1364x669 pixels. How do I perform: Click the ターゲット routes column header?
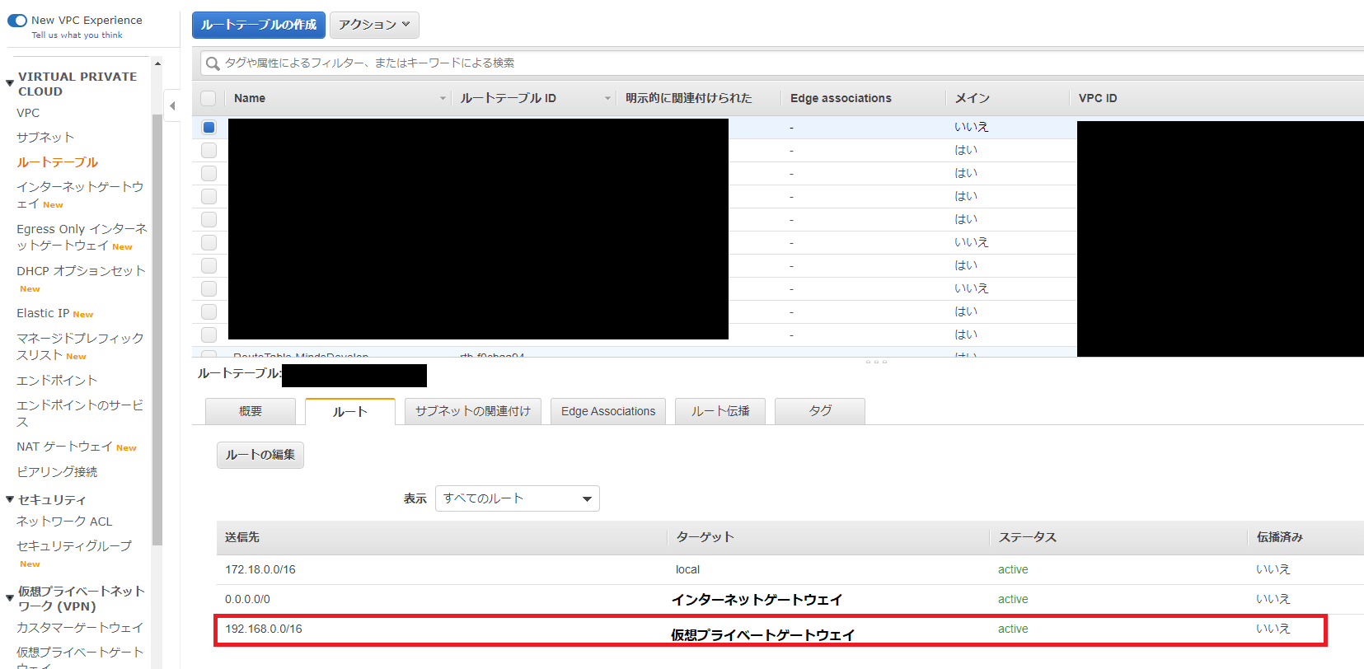click(x=705, y=537)
